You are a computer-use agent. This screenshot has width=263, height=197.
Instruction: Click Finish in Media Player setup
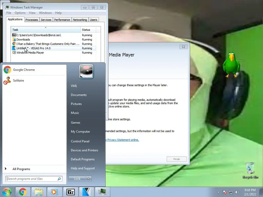[177, 159]
